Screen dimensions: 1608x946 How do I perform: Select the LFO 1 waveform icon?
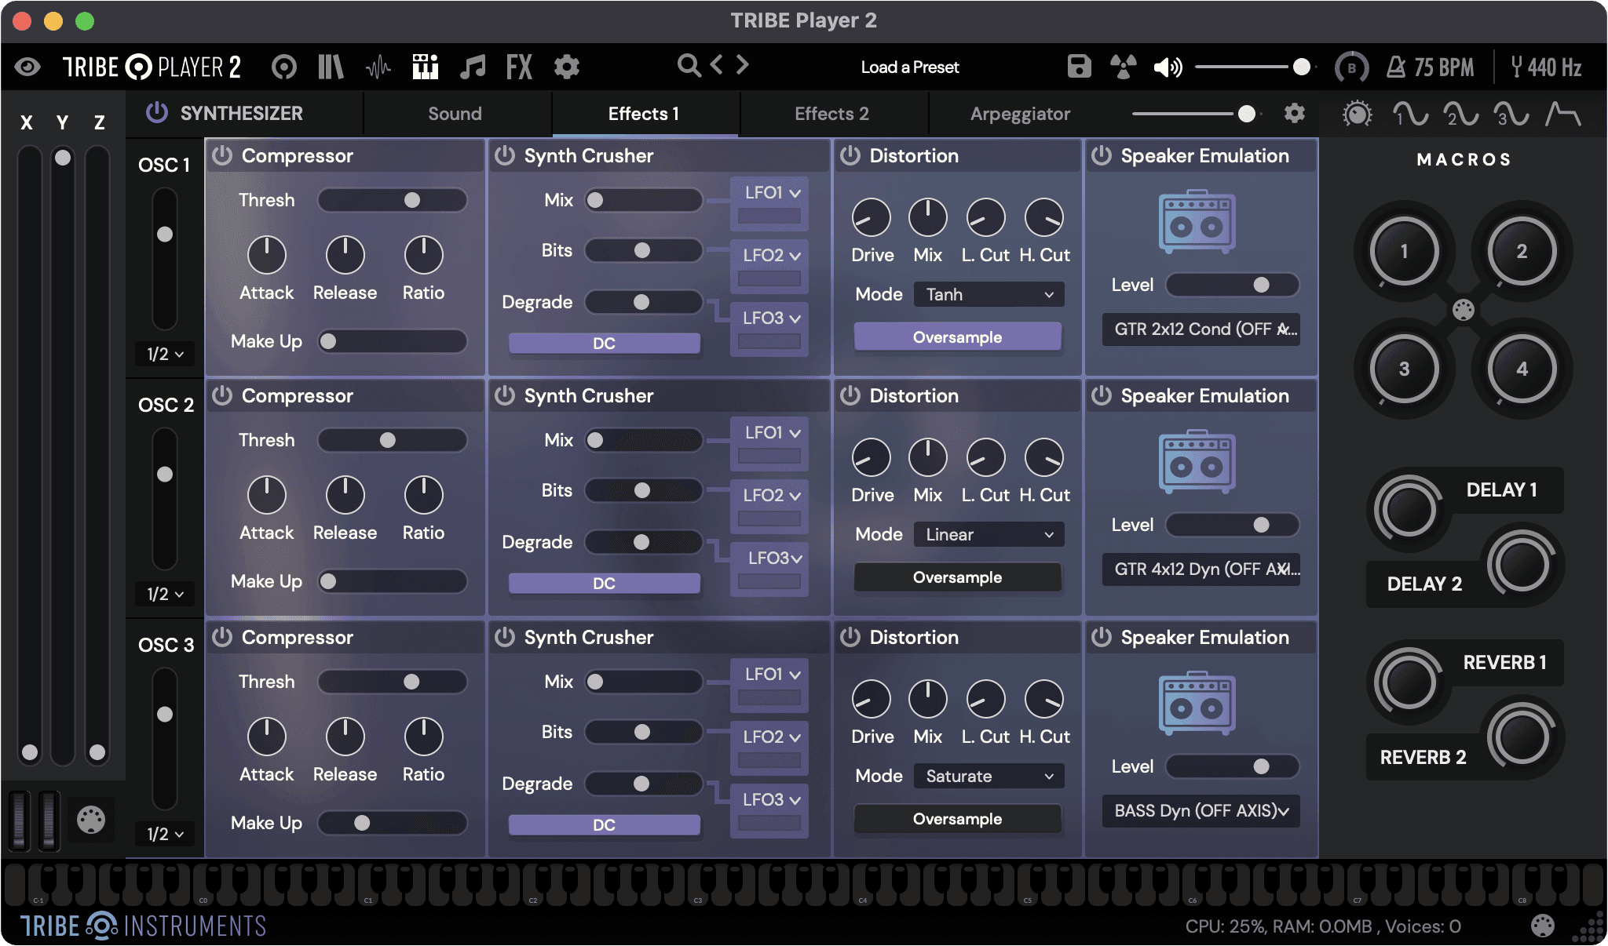(1410, 115)
